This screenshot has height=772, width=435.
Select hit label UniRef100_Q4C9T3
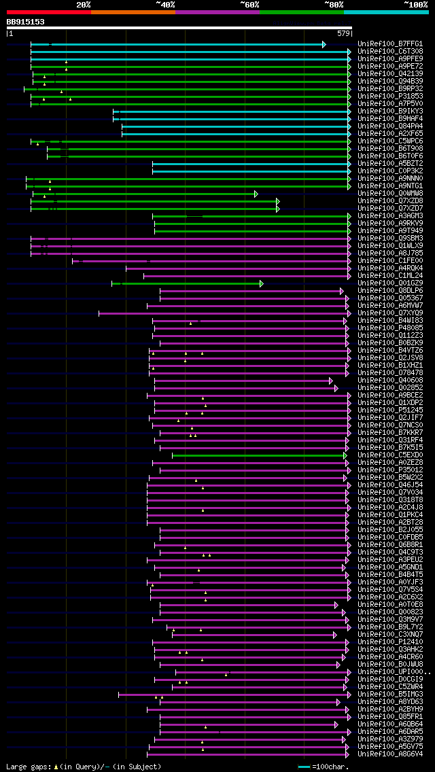(x=390, y=552)
